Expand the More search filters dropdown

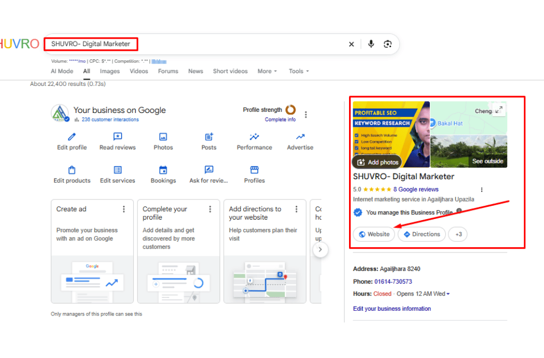[267, 71]
